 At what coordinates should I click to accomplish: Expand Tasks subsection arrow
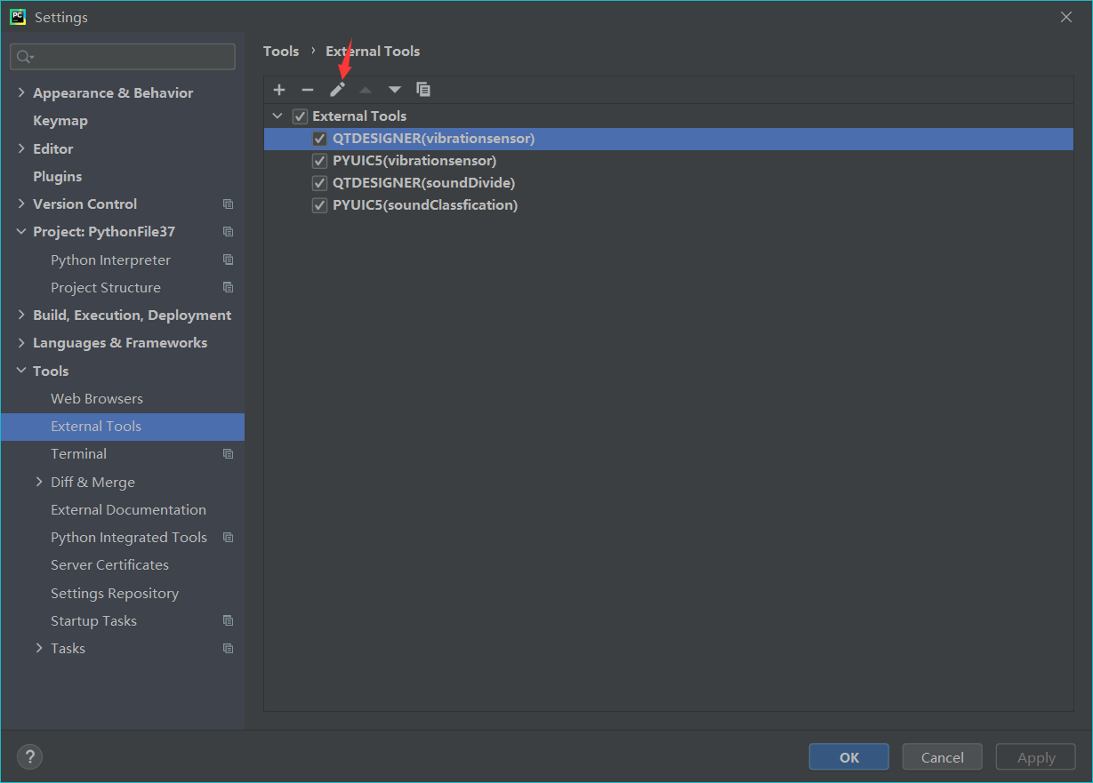click(39, 649)
